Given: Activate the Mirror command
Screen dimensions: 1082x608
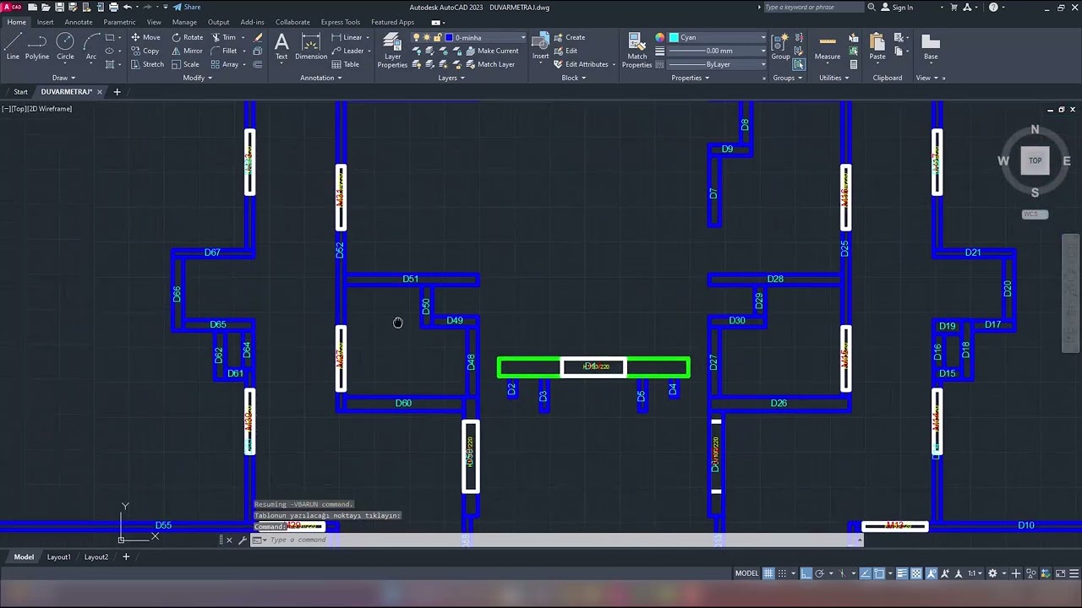Looking at the screenshot, I should (187, 51).
